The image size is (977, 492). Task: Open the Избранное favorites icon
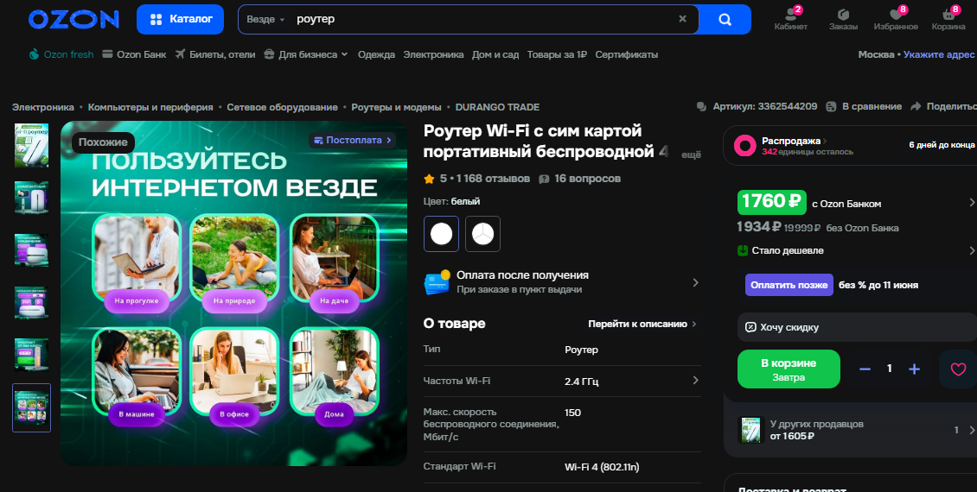pos(896,19)
